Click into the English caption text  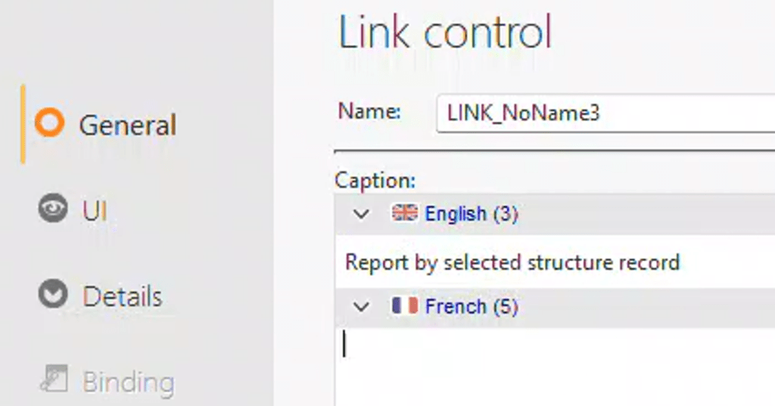pos(512,262)
